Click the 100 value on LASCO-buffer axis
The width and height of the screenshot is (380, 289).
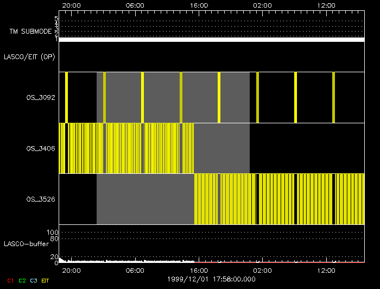point(53,233)
